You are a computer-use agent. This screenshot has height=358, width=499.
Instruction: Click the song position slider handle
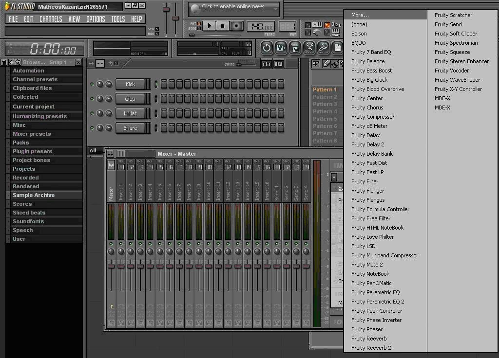192,35
